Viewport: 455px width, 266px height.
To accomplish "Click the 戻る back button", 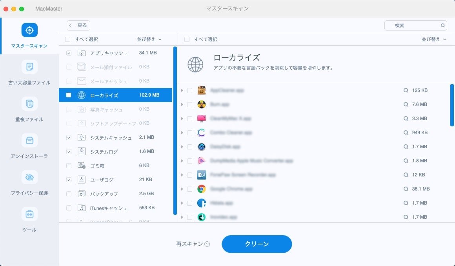I will (x=78, y=25).
